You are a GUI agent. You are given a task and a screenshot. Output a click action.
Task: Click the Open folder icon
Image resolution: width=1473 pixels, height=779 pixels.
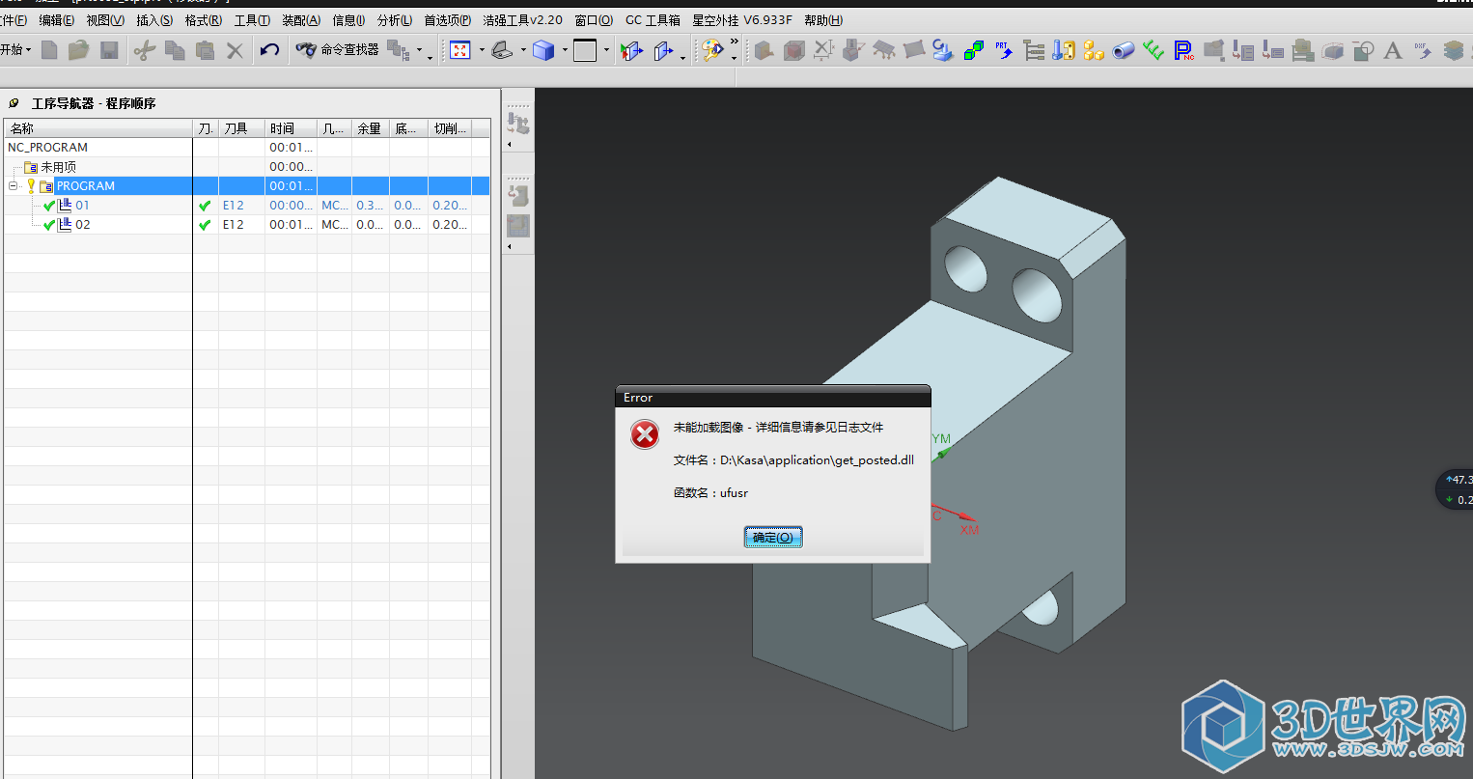click(79, 50)
